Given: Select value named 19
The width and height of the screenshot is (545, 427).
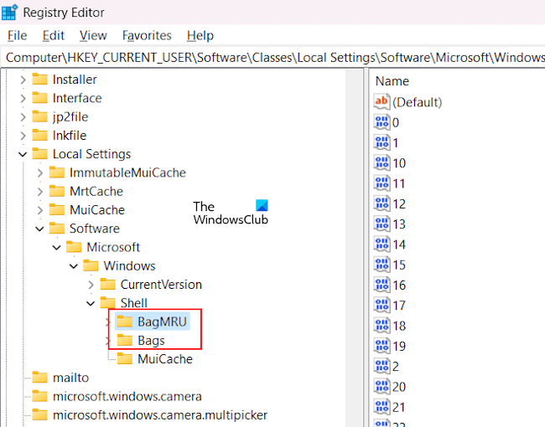Looking at the screenshot, I should tap(399, 346).
